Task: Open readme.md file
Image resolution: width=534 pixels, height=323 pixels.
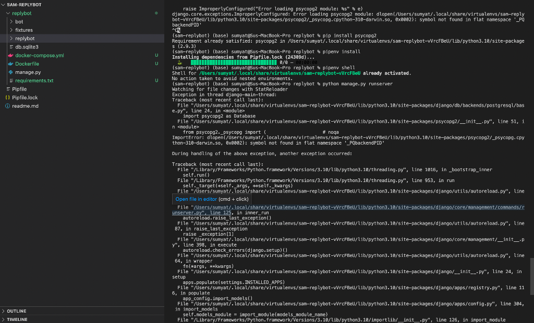Action: coord(25,106)
